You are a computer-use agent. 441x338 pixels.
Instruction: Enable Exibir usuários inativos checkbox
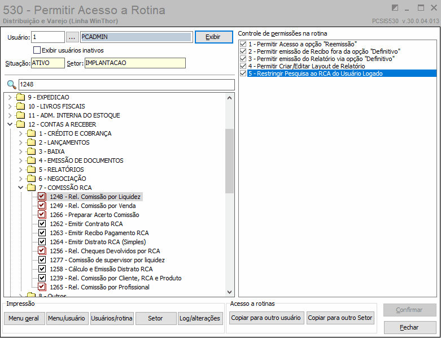(37, 50)
